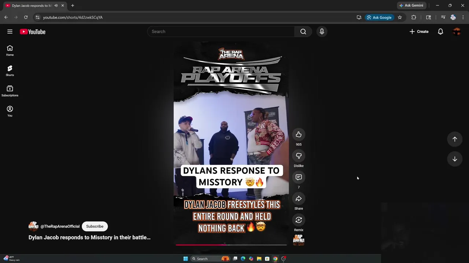This screenshot has width=469, height=263.
Task: Dislike this Short
Action: [299, 156]
